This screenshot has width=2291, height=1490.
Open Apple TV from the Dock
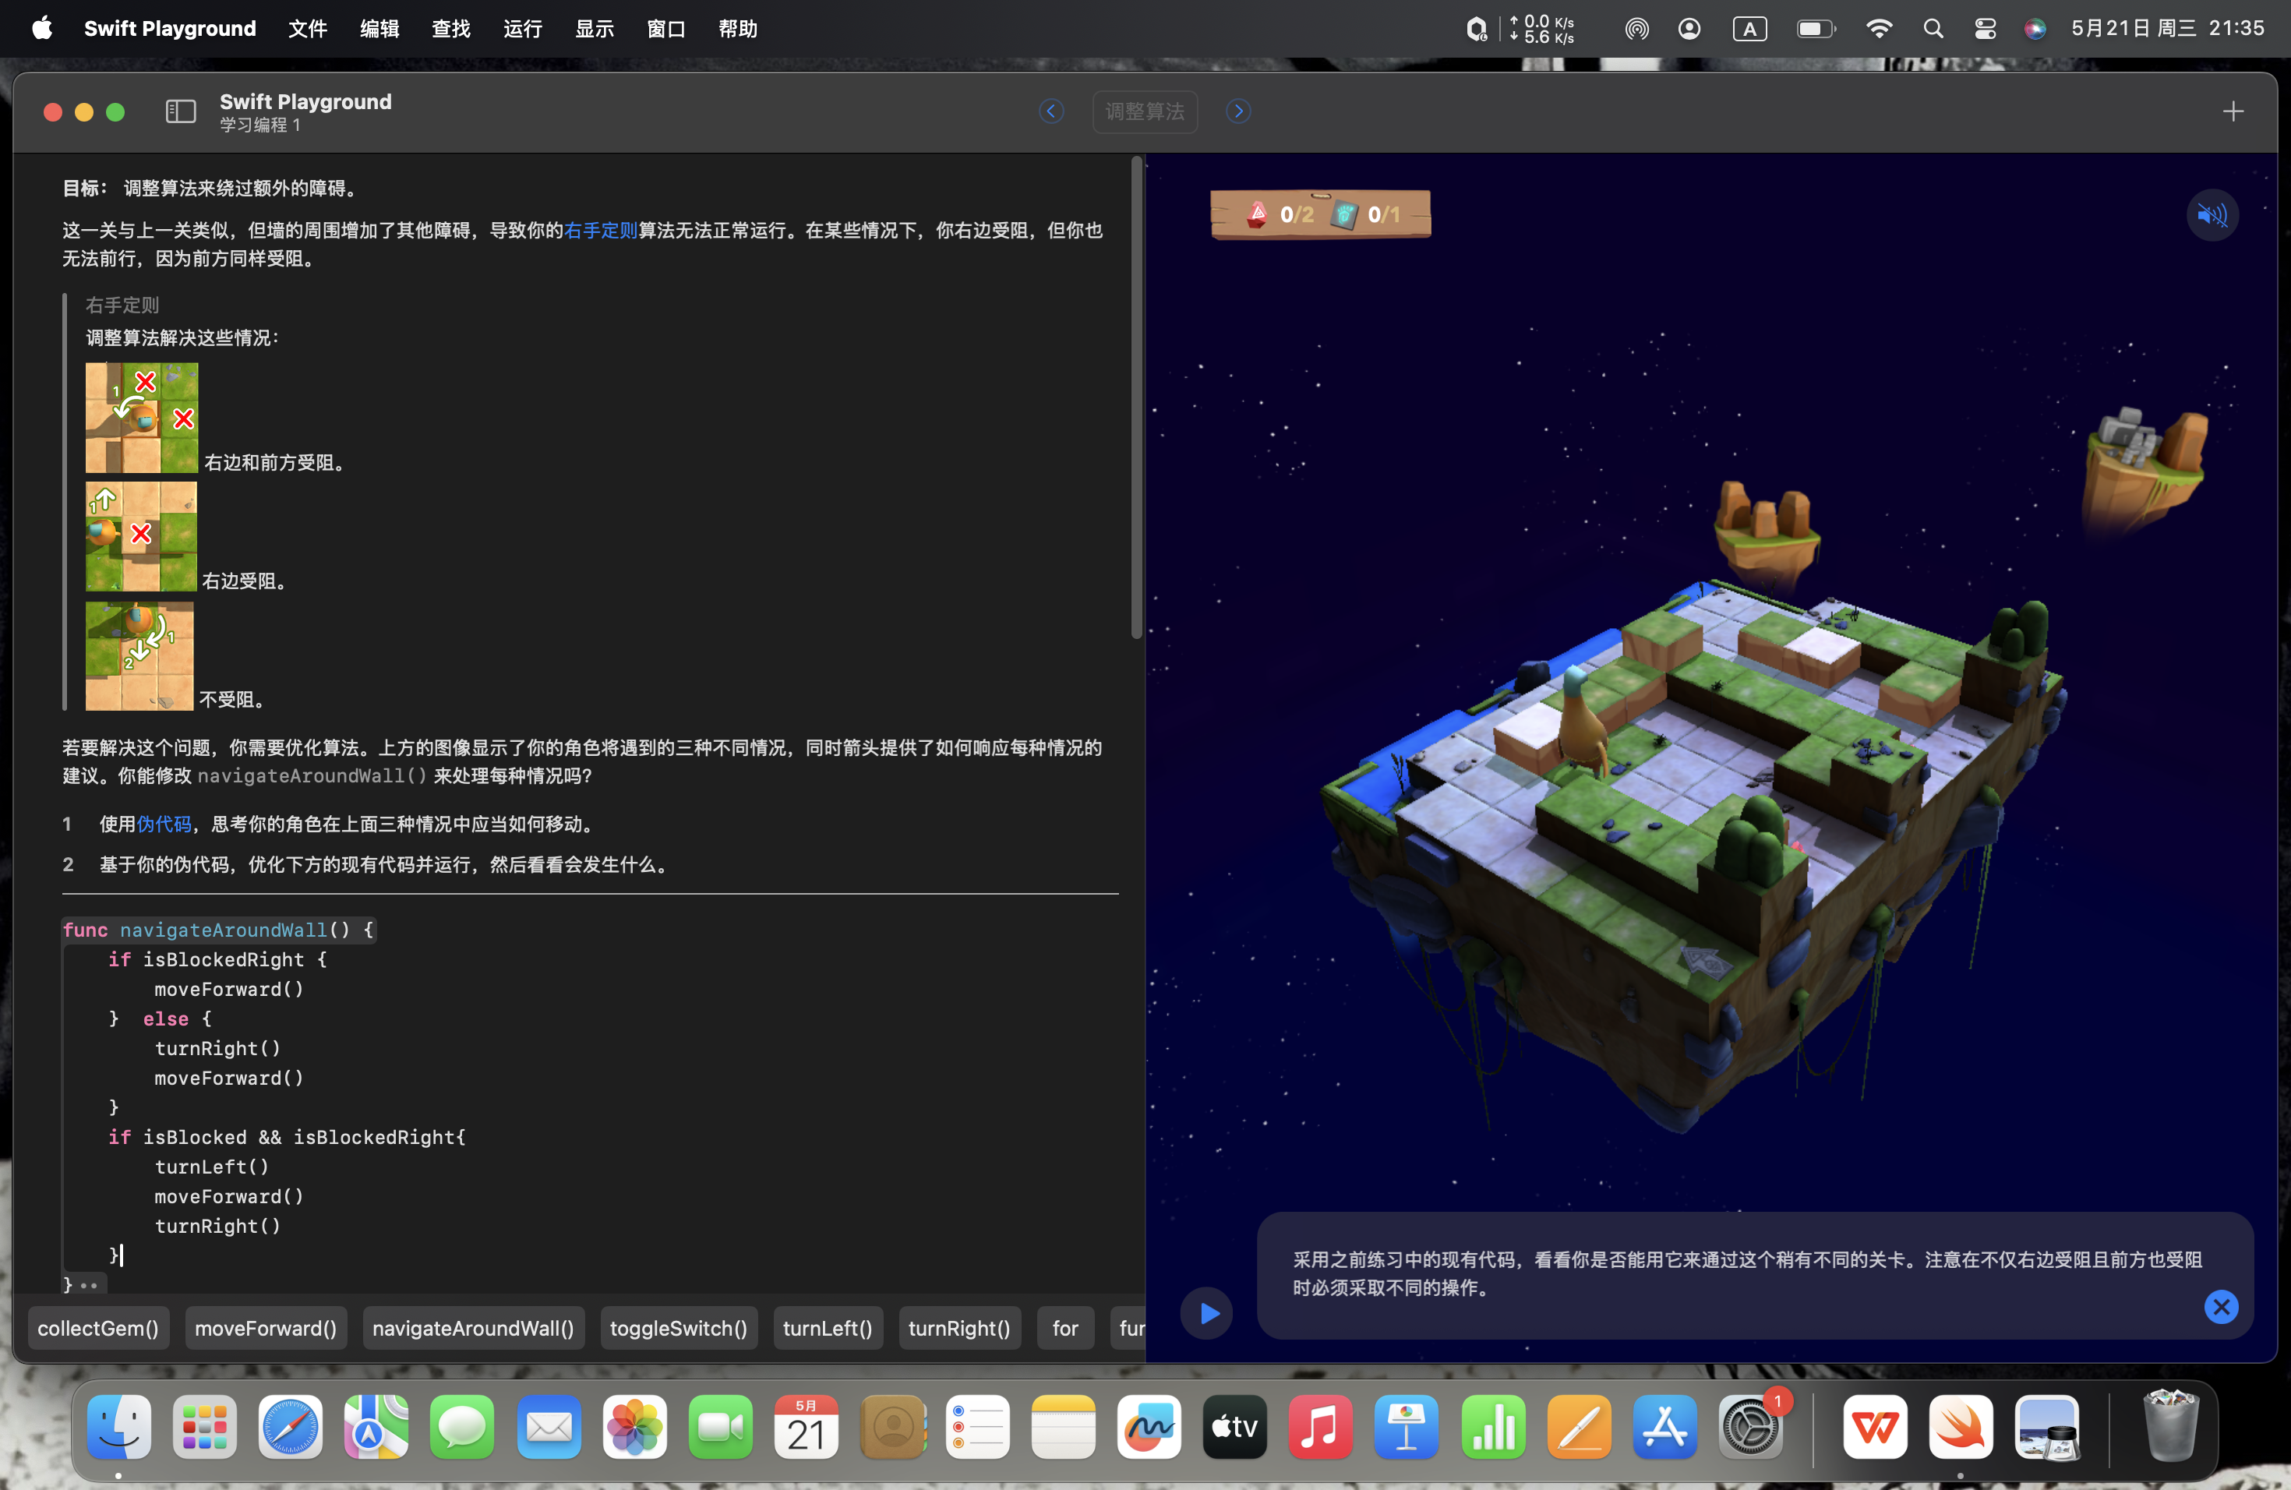1235,1426
